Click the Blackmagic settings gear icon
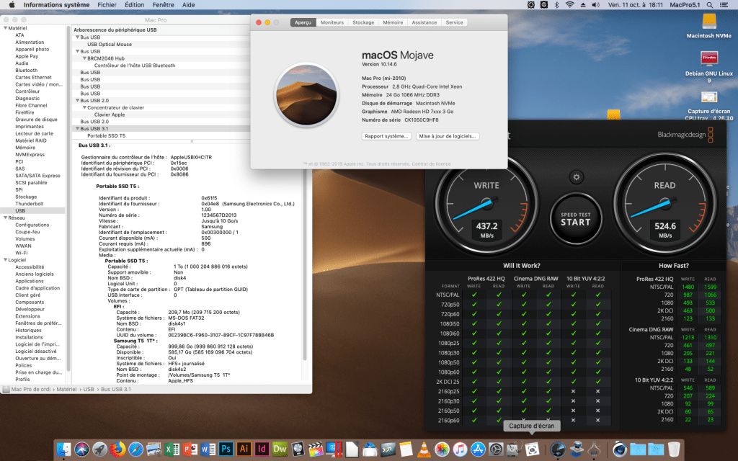This screenshot has height=461, width=738. tap(575, 176)
